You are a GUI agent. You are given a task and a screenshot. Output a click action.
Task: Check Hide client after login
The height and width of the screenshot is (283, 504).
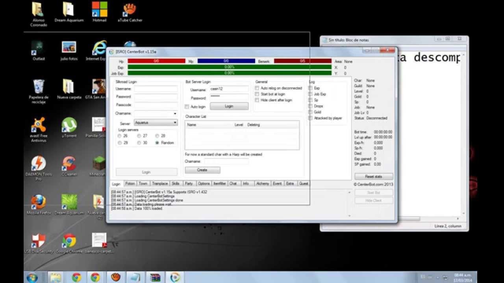(257, 100)
